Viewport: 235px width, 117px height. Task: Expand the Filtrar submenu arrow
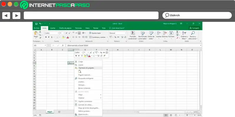tap(101, 95)
